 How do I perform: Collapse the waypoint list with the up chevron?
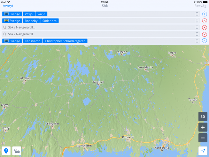[204, 41]
